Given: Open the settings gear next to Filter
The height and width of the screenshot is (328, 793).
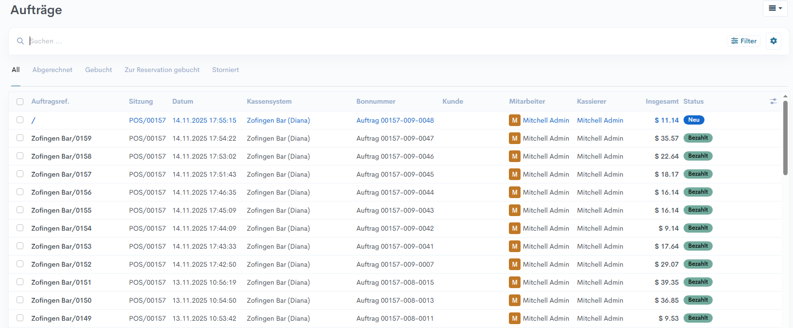Looking at the screenshot, I should tap(774, 41).
